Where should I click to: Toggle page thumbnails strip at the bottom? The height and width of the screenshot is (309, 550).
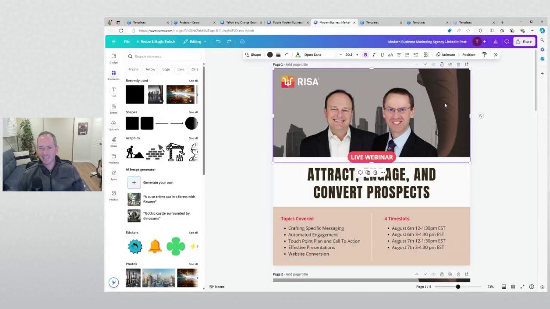(x=504, y=287)
